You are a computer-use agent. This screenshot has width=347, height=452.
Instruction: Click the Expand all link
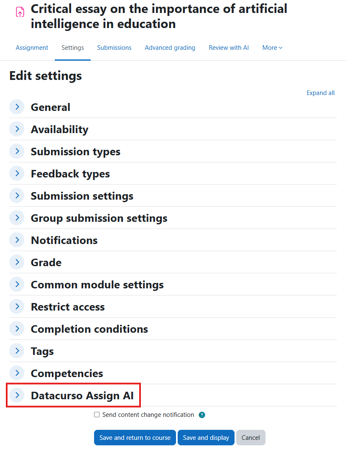point(320,92)
